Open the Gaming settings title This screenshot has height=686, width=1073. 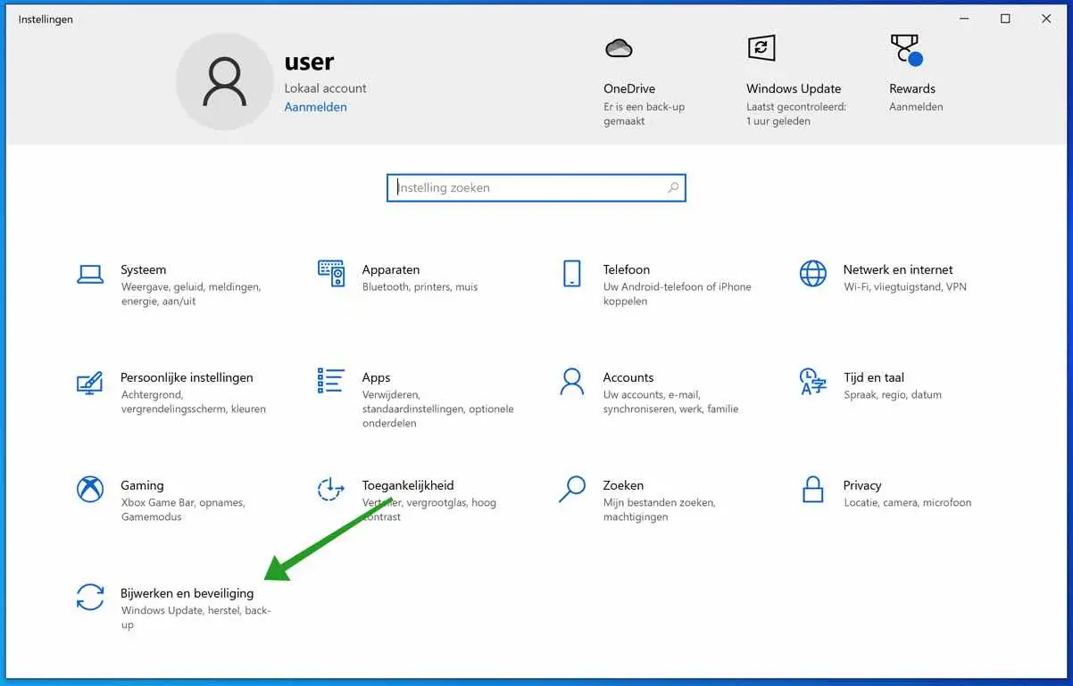(142, 485)
